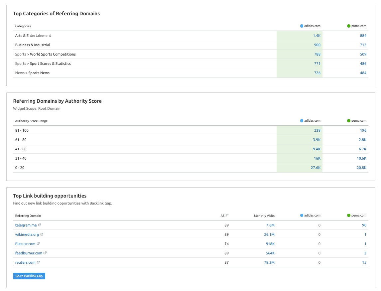Click adidas.com 726 Sports News value

(317, 73)
